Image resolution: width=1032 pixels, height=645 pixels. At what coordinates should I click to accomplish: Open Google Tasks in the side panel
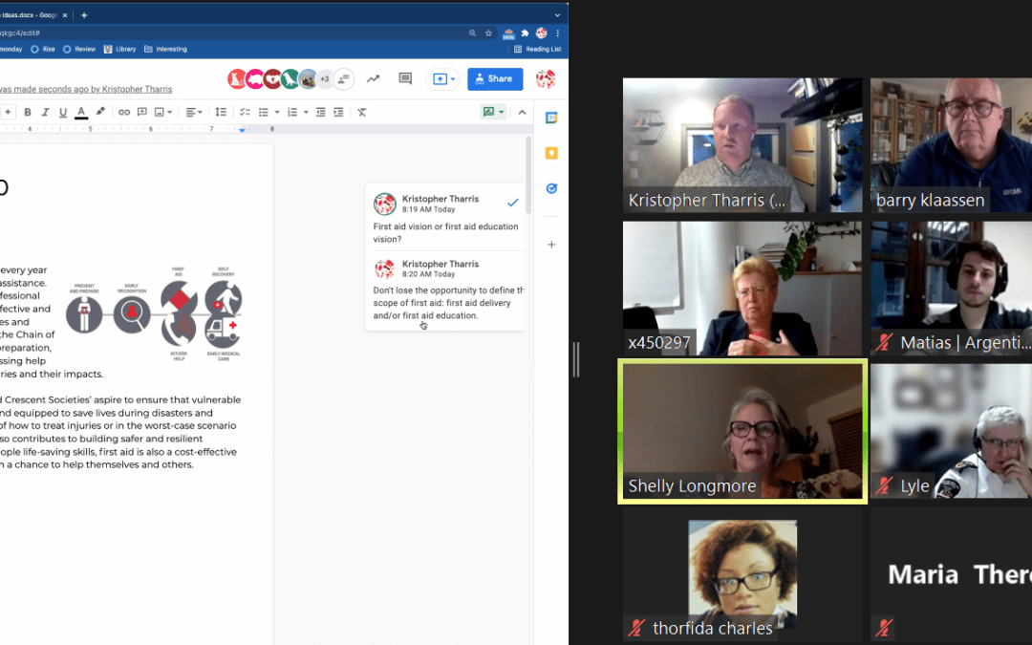[551, 189]
